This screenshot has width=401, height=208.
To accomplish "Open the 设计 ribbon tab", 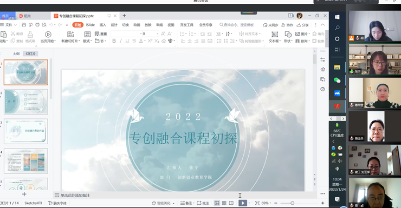I will tap(114, 25).
